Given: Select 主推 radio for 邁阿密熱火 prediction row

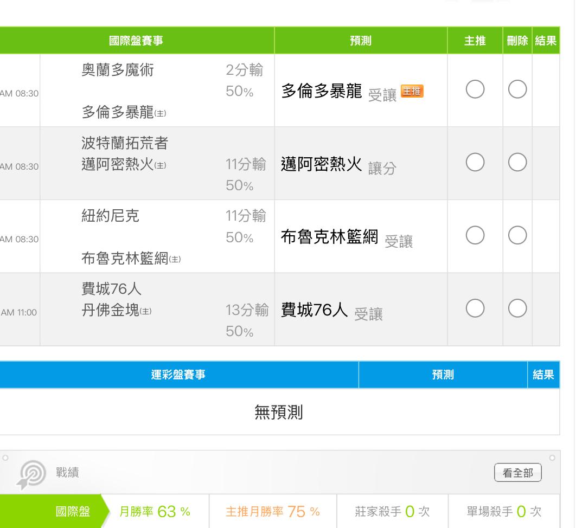Looking at the screenshot, I should (x=475, y=162).
